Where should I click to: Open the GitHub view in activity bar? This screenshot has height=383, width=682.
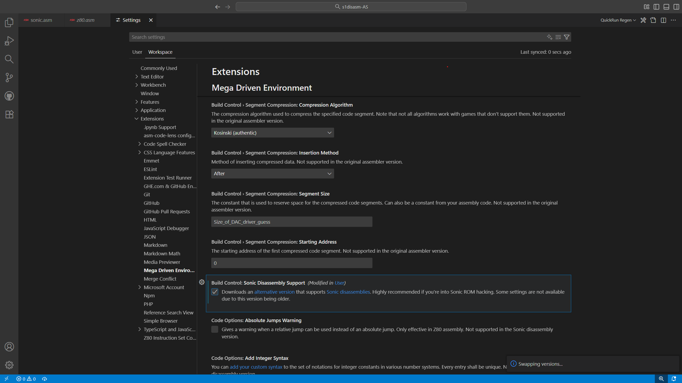(x=9, y=96)
